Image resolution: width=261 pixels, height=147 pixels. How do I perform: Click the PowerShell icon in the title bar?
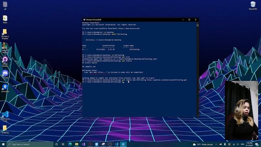click(x=84, y=20)
